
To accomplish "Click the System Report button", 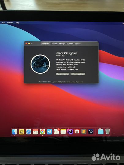I will (63, 74).
